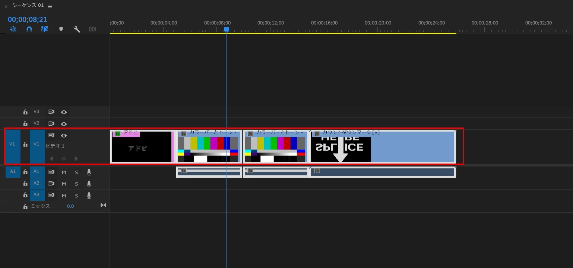The height and width of the screenshot is (268, 573).
Task: Select the V2 track target label
Action: click(x=36, y=123)
